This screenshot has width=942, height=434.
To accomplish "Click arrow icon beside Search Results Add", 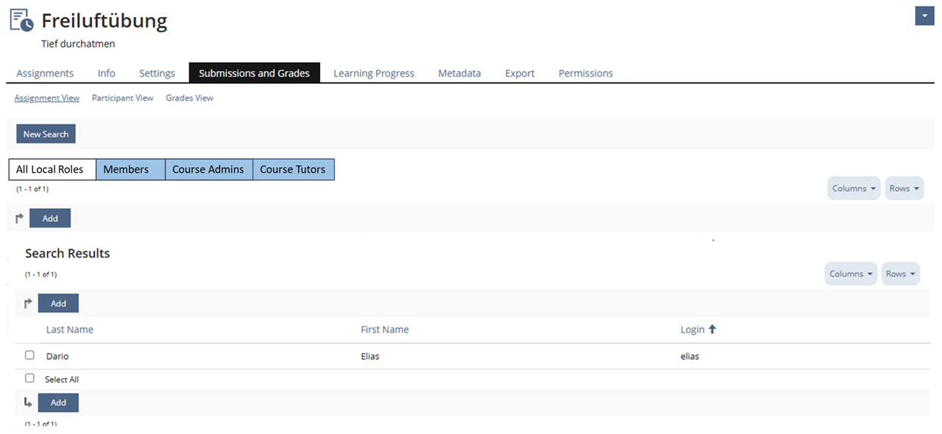I will [29, 304].
